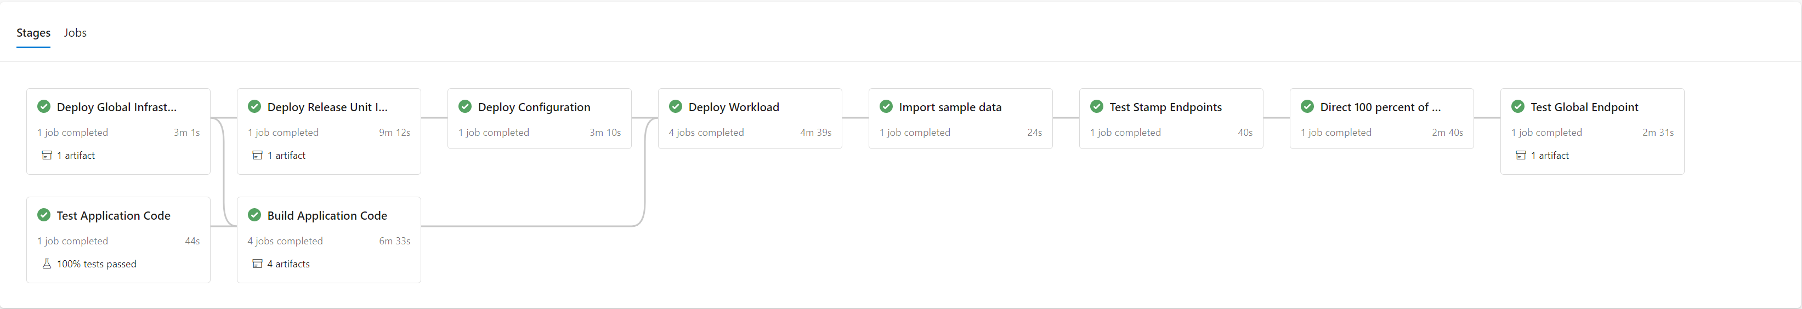1802x309 pixels.
Task: Click the Deploy Release Unit success status icon
Action: coord(254,106)
